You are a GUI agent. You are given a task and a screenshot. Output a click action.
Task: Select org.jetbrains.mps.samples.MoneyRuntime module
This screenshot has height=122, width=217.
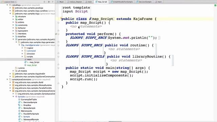(33, 85)
